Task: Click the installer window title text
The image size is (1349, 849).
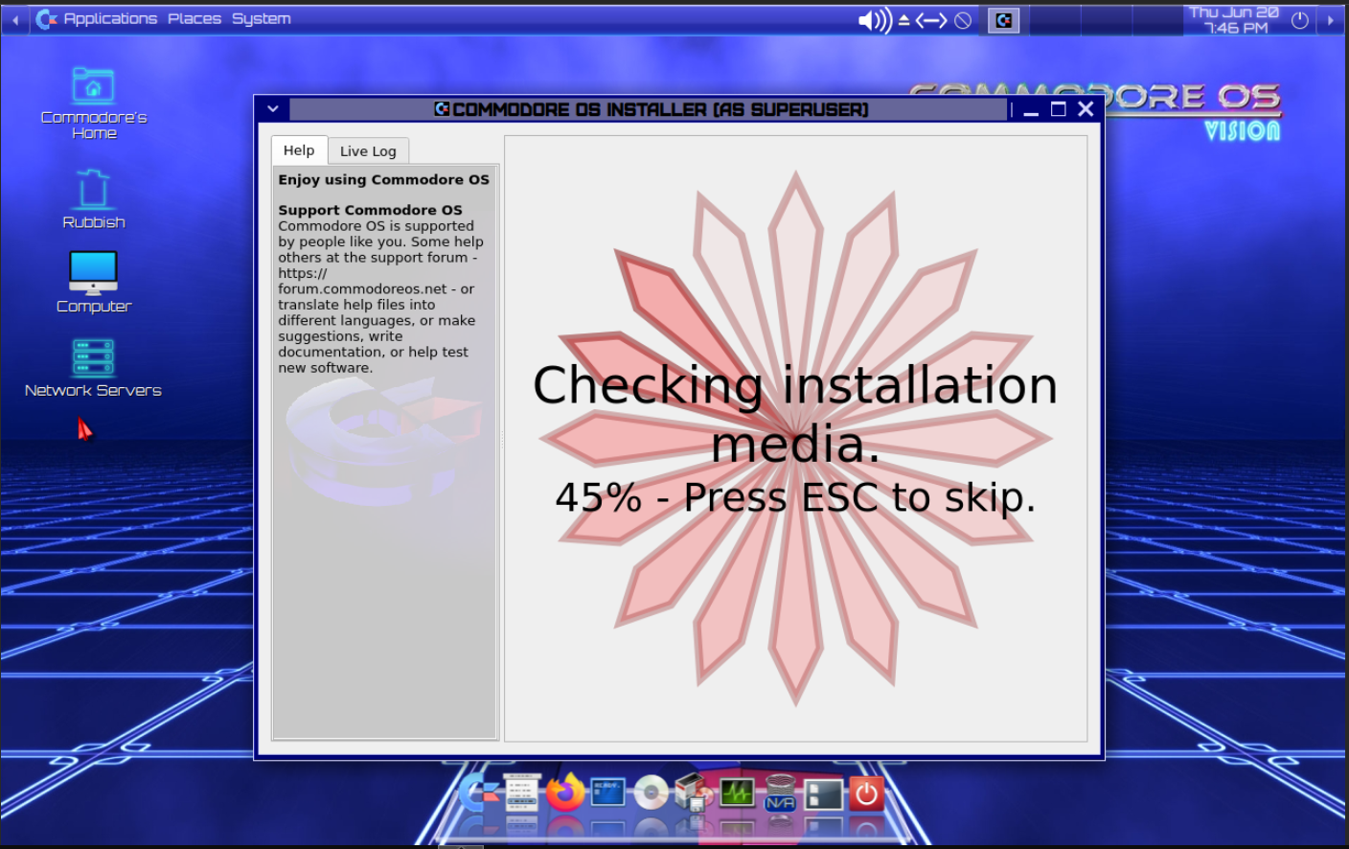Action: point(660,109)
